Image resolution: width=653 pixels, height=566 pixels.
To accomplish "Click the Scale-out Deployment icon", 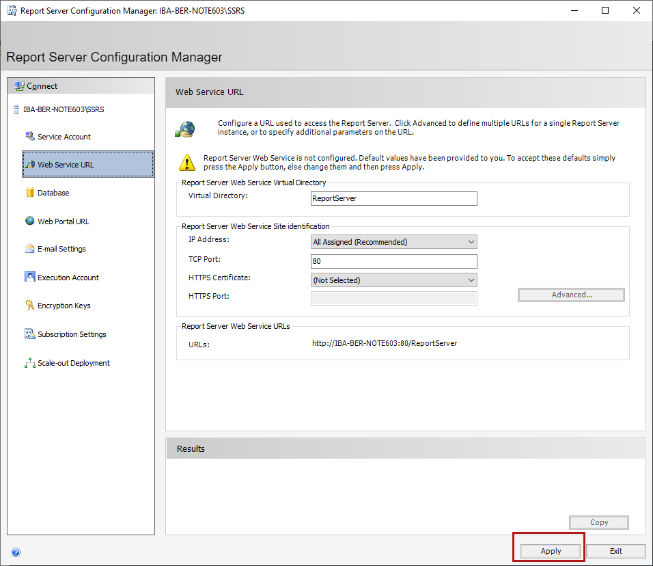I will [29, 363].
